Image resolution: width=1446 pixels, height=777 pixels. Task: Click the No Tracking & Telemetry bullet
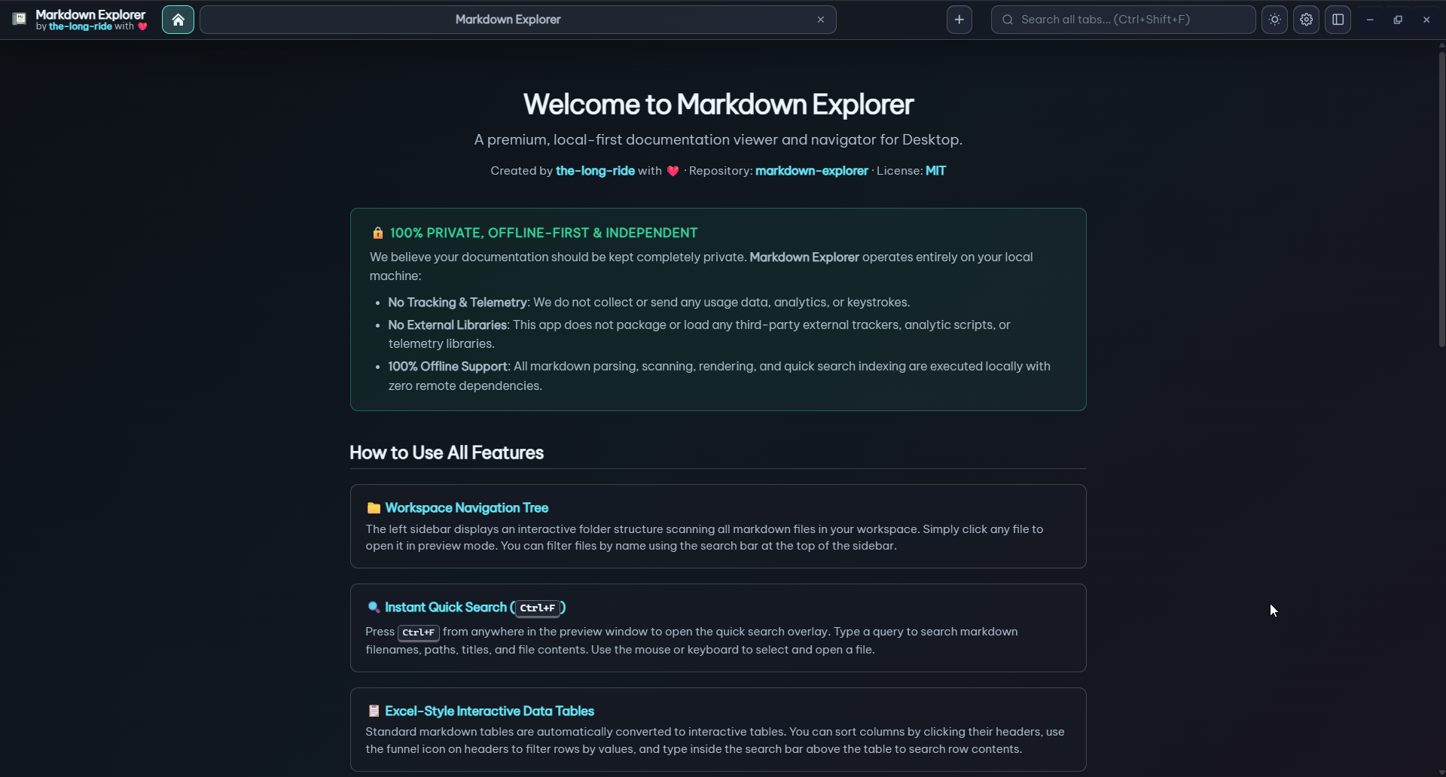[x=648, y=303]
